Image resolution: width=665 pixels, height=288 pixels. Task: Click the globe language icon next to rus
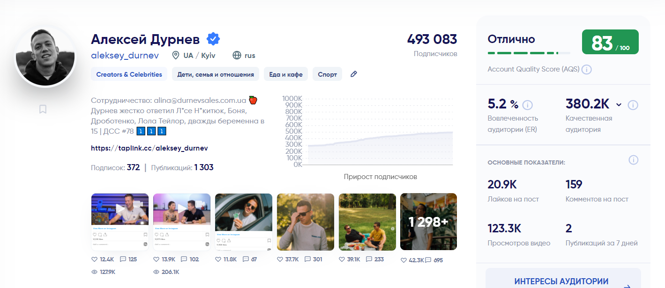[237, 56]
